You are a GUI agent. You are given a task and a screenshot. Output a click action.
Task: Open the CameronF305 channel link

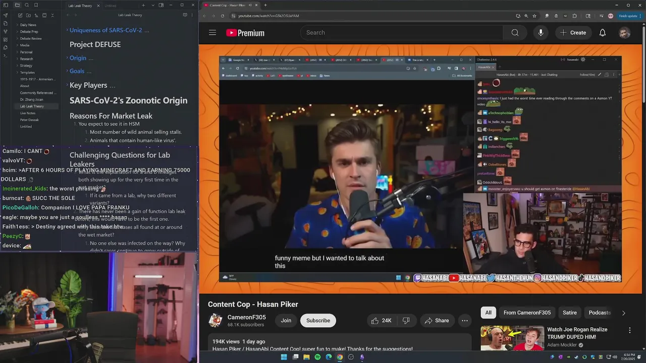246,317
